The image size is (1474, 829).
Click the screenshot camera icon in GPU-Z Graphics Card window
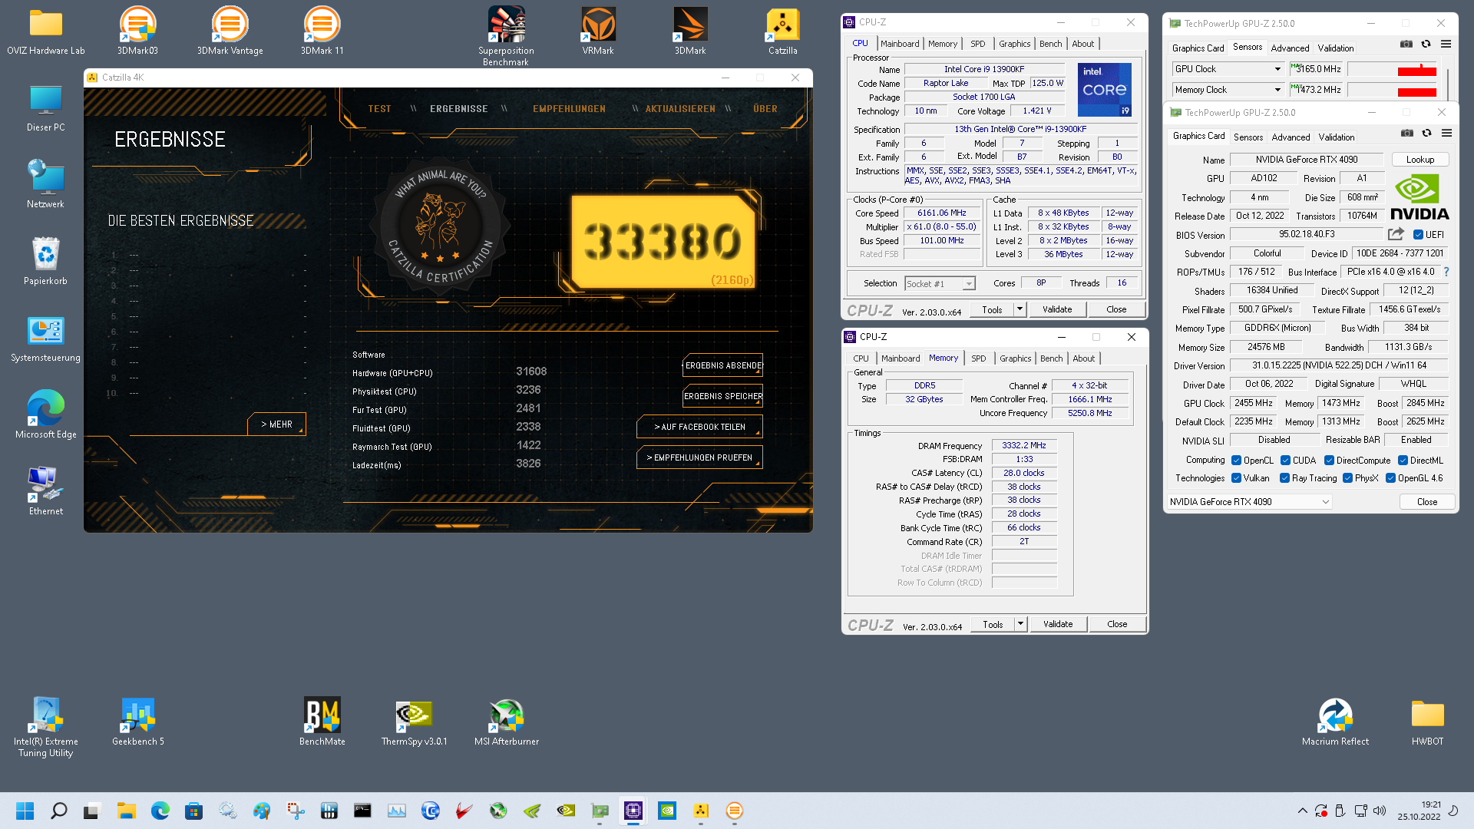(x=1406, y=133)
